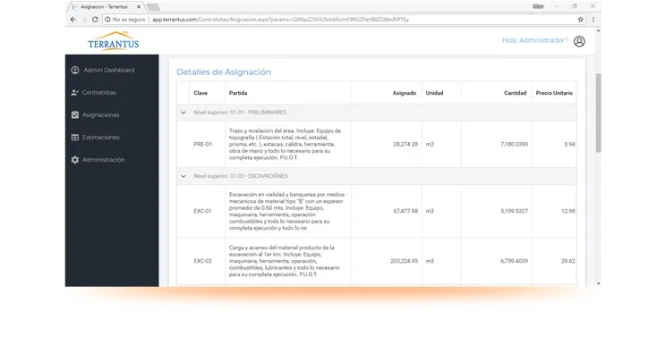Close the Asignacion - Terrantus tab
Screen dimensions: 665x361
coord(139,7)
